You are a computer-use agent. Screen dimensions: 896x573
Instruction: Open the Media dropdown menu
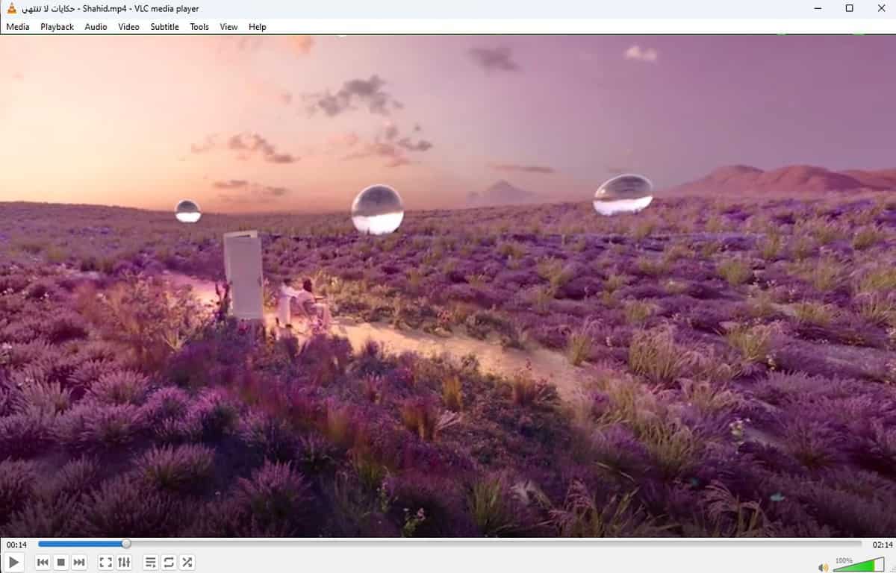point(16,27)
